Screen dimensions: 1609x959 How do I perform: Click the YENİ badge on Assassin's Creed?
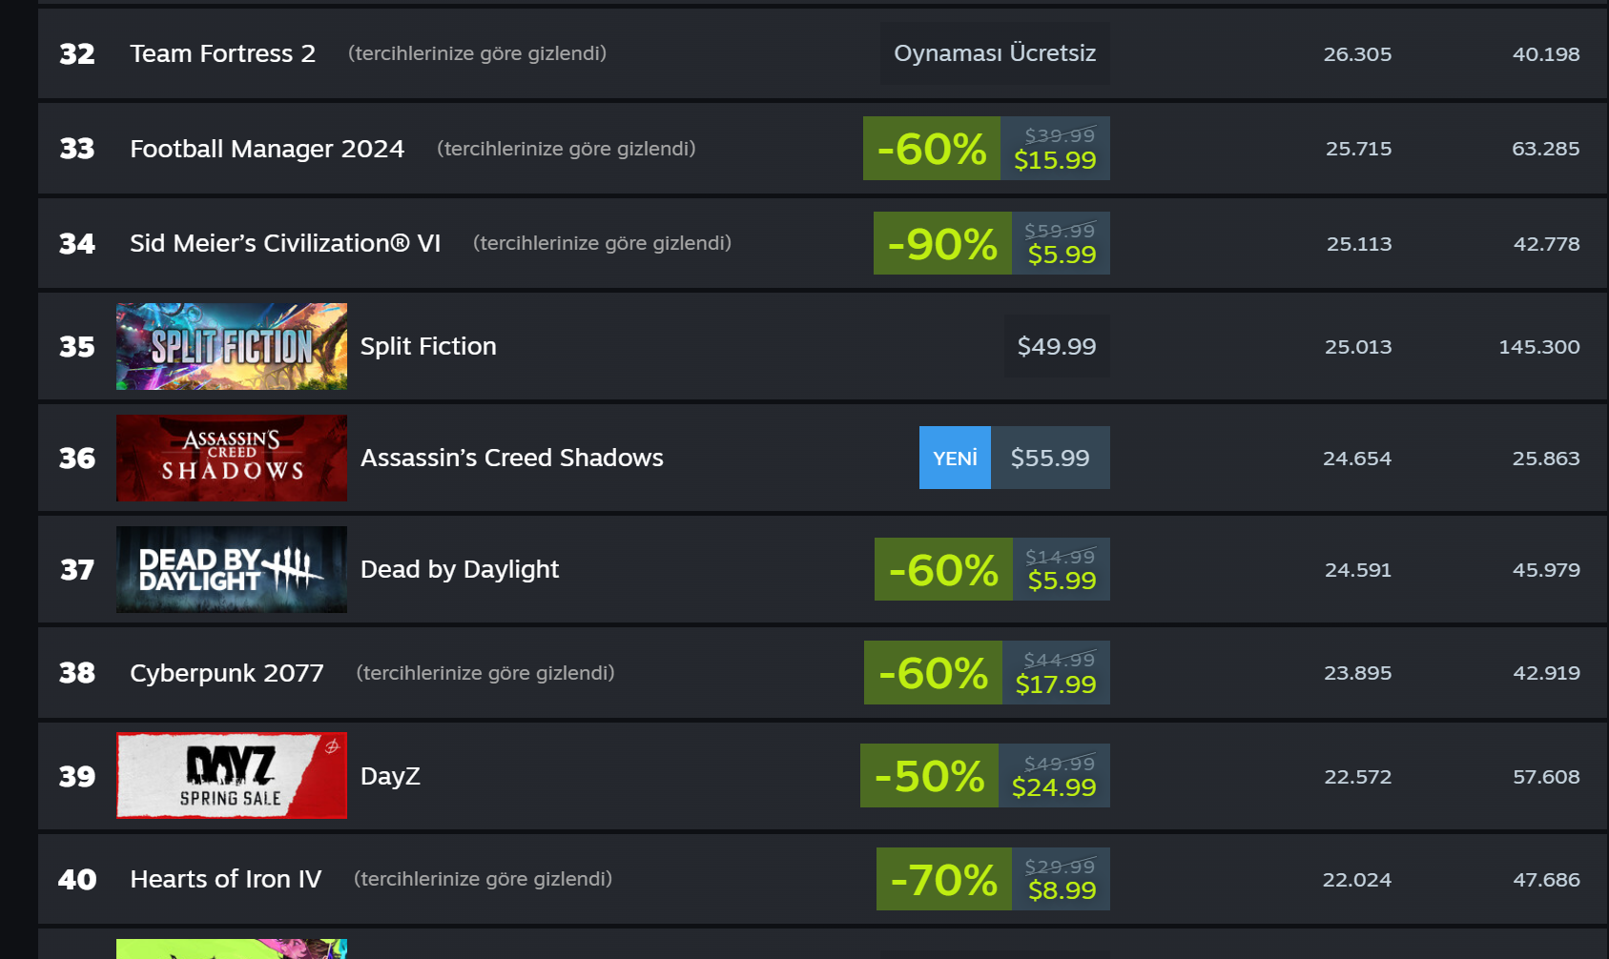[955, 459]
